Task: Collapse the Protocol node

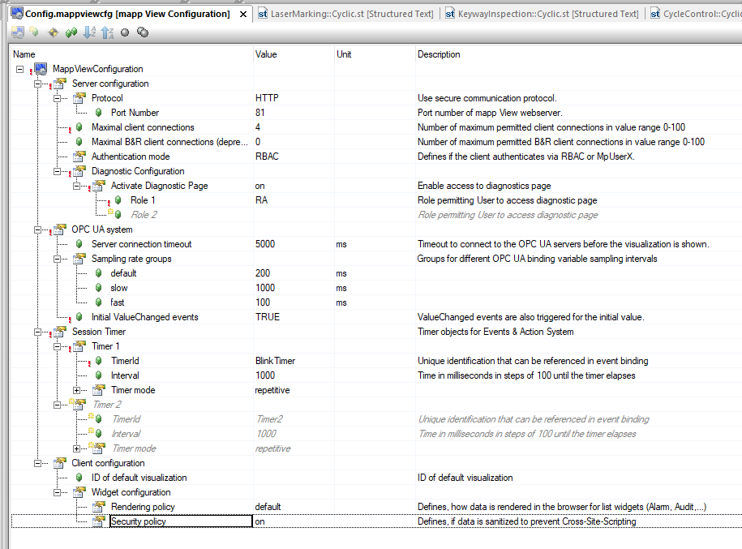Action: click(x=58, y=98)
